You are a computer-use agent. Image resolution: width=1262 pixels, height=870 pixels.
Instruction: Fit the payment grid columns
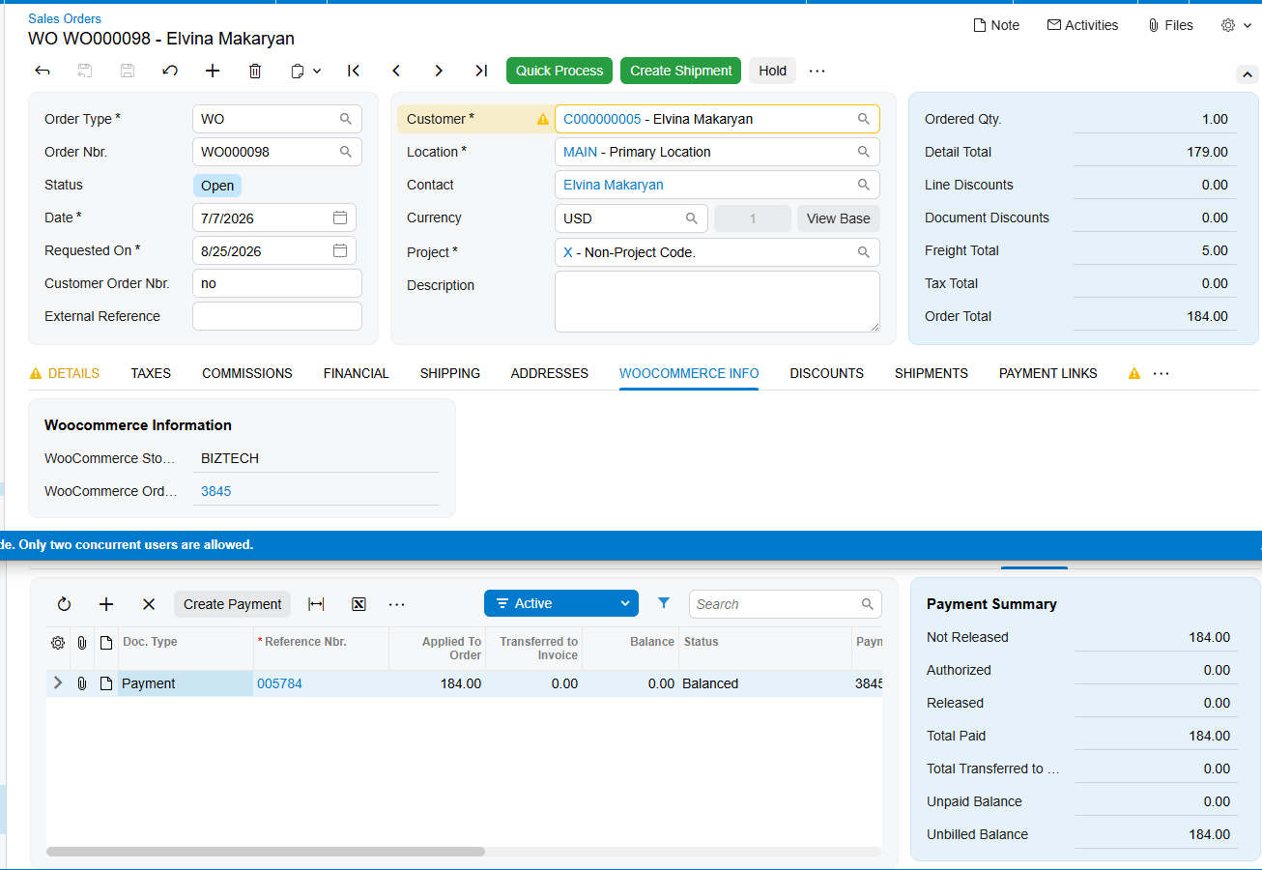(x=316, y=604)
